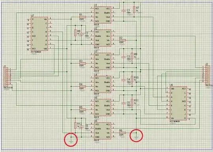Select resistor R7 at top right

[x=134, y=9]
